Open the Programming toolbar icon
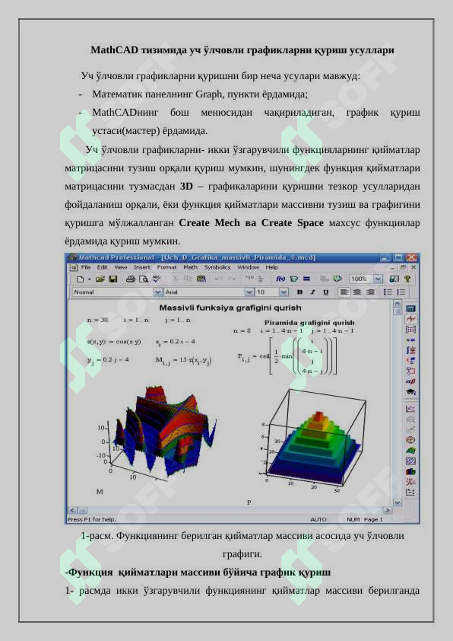Viewport: 453px width, 641px height. pos(410,371)
